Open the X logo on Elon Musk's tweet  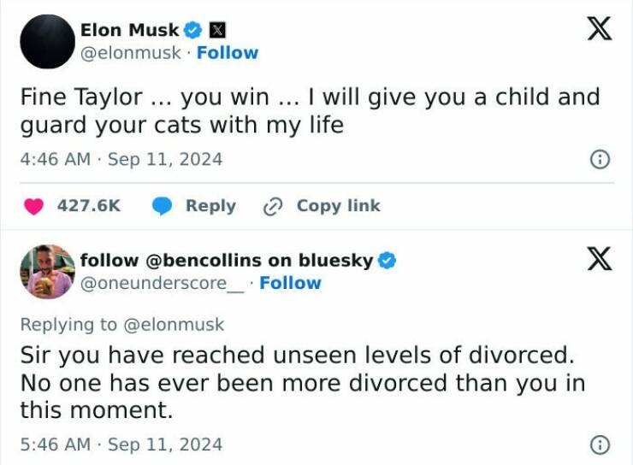599,30
